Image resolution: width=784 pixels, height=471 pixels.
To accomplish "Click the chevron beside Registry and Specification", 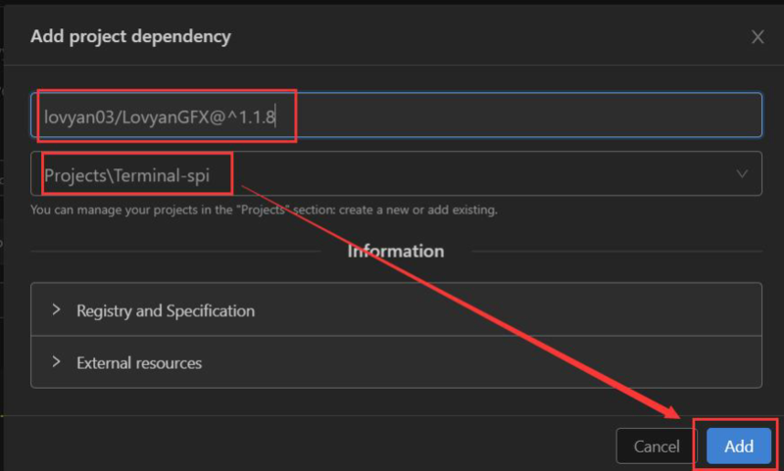I will [x=57, y=309].
